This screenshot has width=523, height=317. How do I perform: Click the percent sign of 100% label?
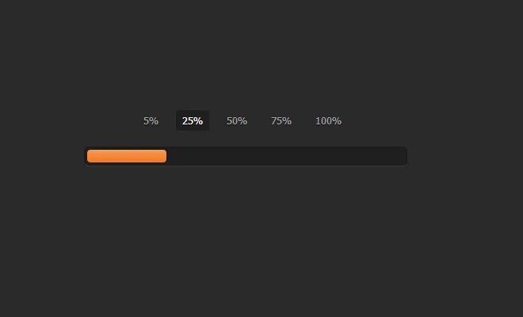[337, 120]
